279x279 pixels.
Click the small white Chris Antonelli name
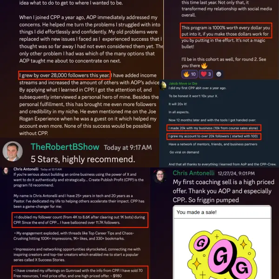coord(26,169)
